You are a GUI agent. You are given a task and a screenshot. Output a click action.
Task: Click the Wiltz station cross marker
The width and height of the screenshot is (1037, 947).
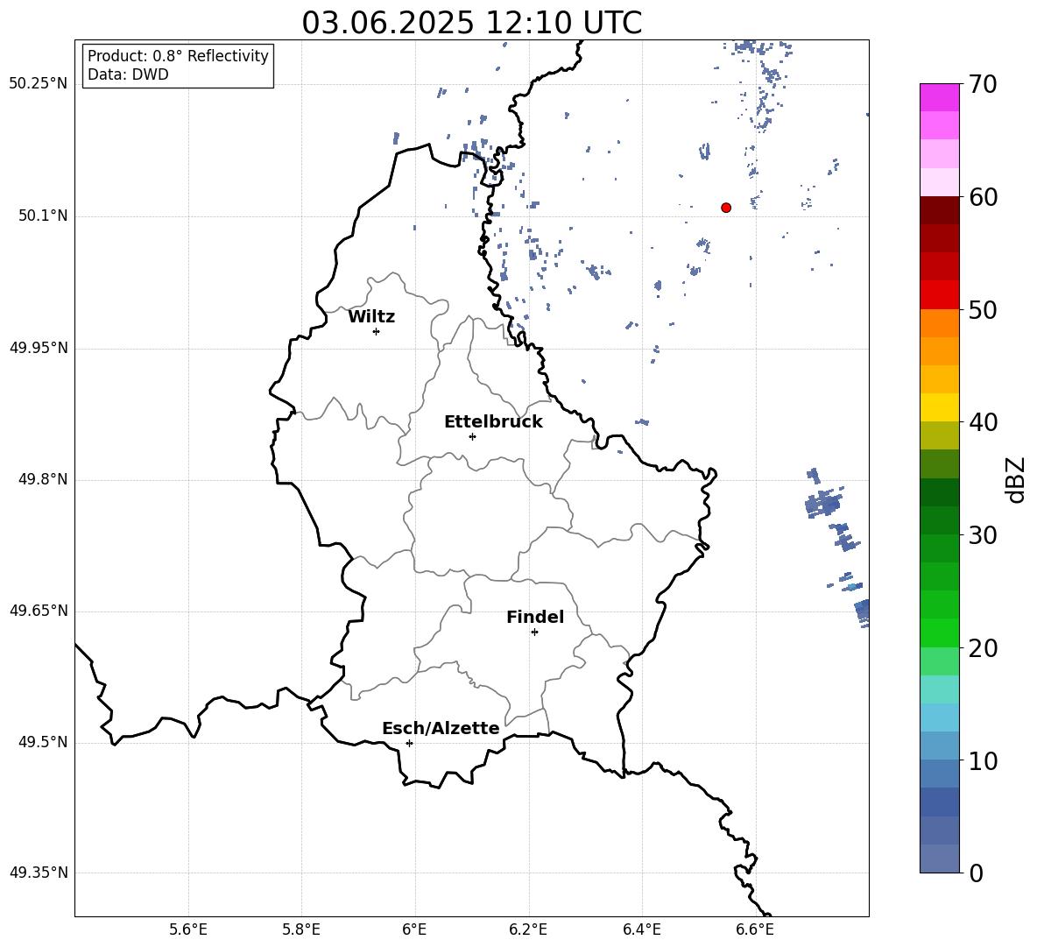click(x=377, y=331)
